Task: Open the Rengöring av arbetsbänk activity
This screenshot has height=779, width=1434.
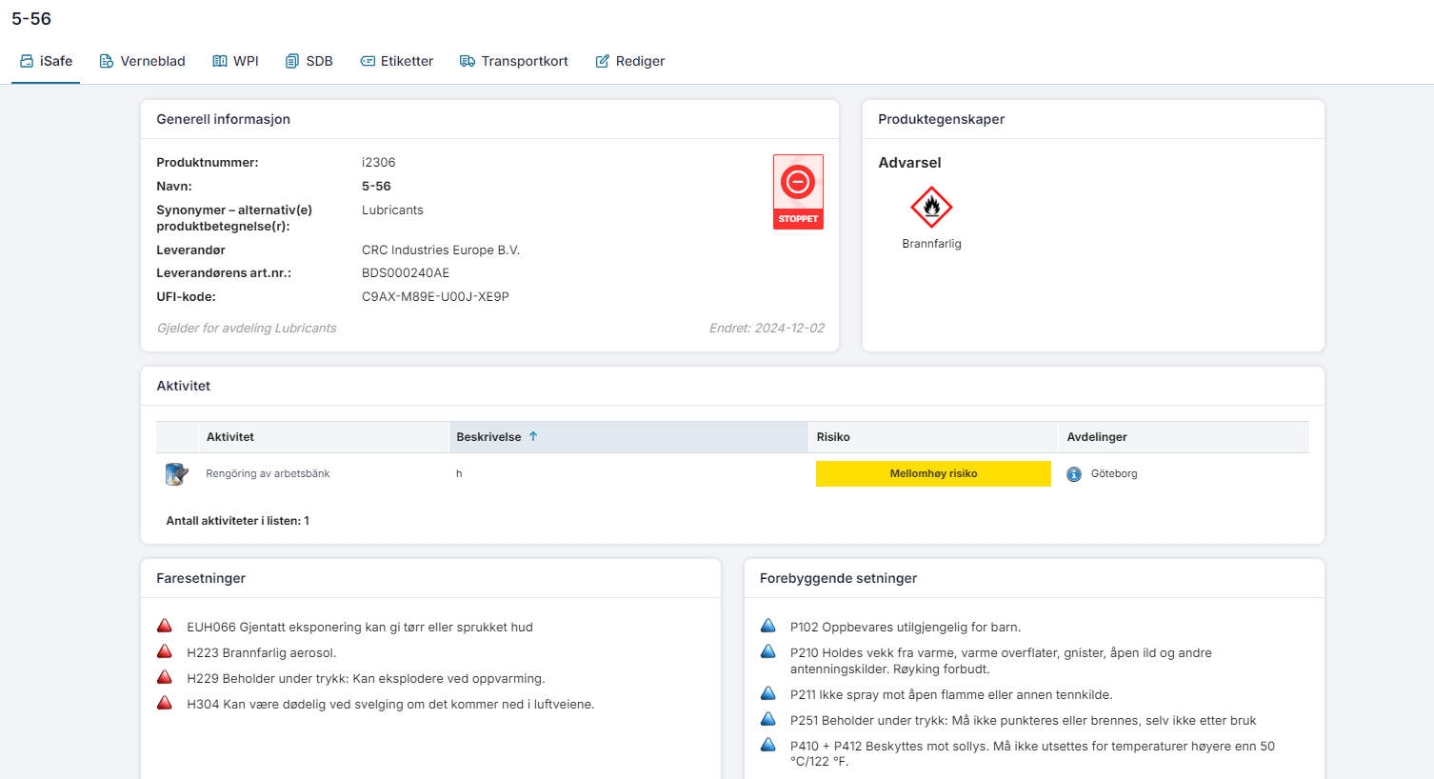Action: [x=268, y=473]
